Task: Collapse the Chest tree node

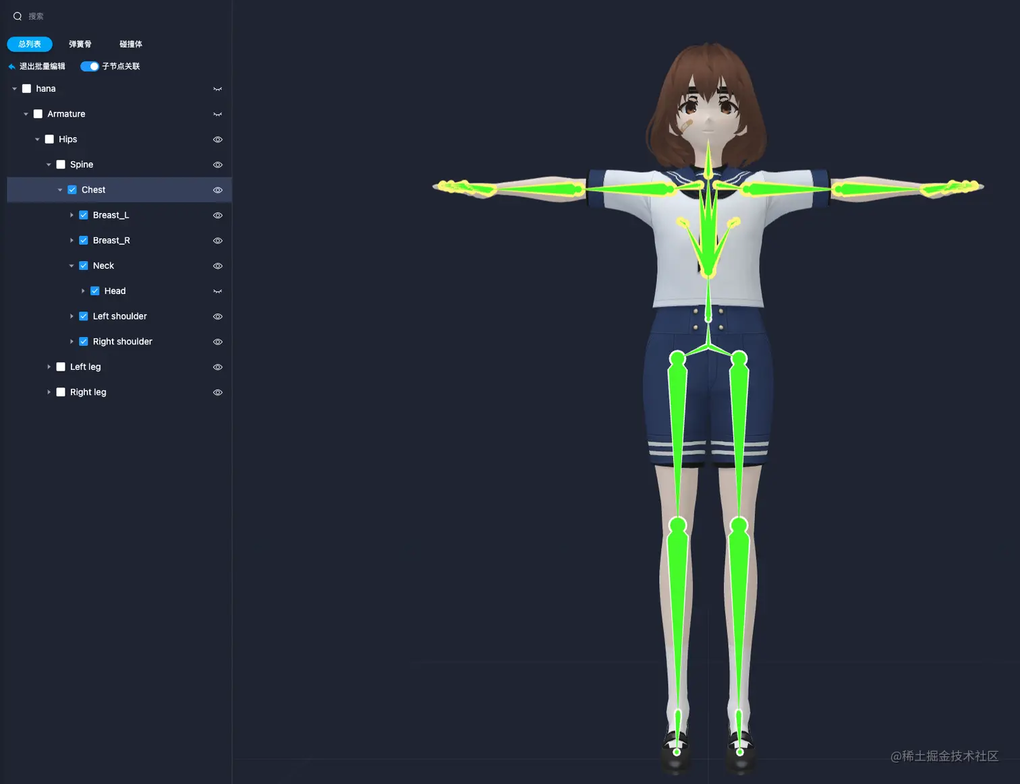Action: (60, 190)
